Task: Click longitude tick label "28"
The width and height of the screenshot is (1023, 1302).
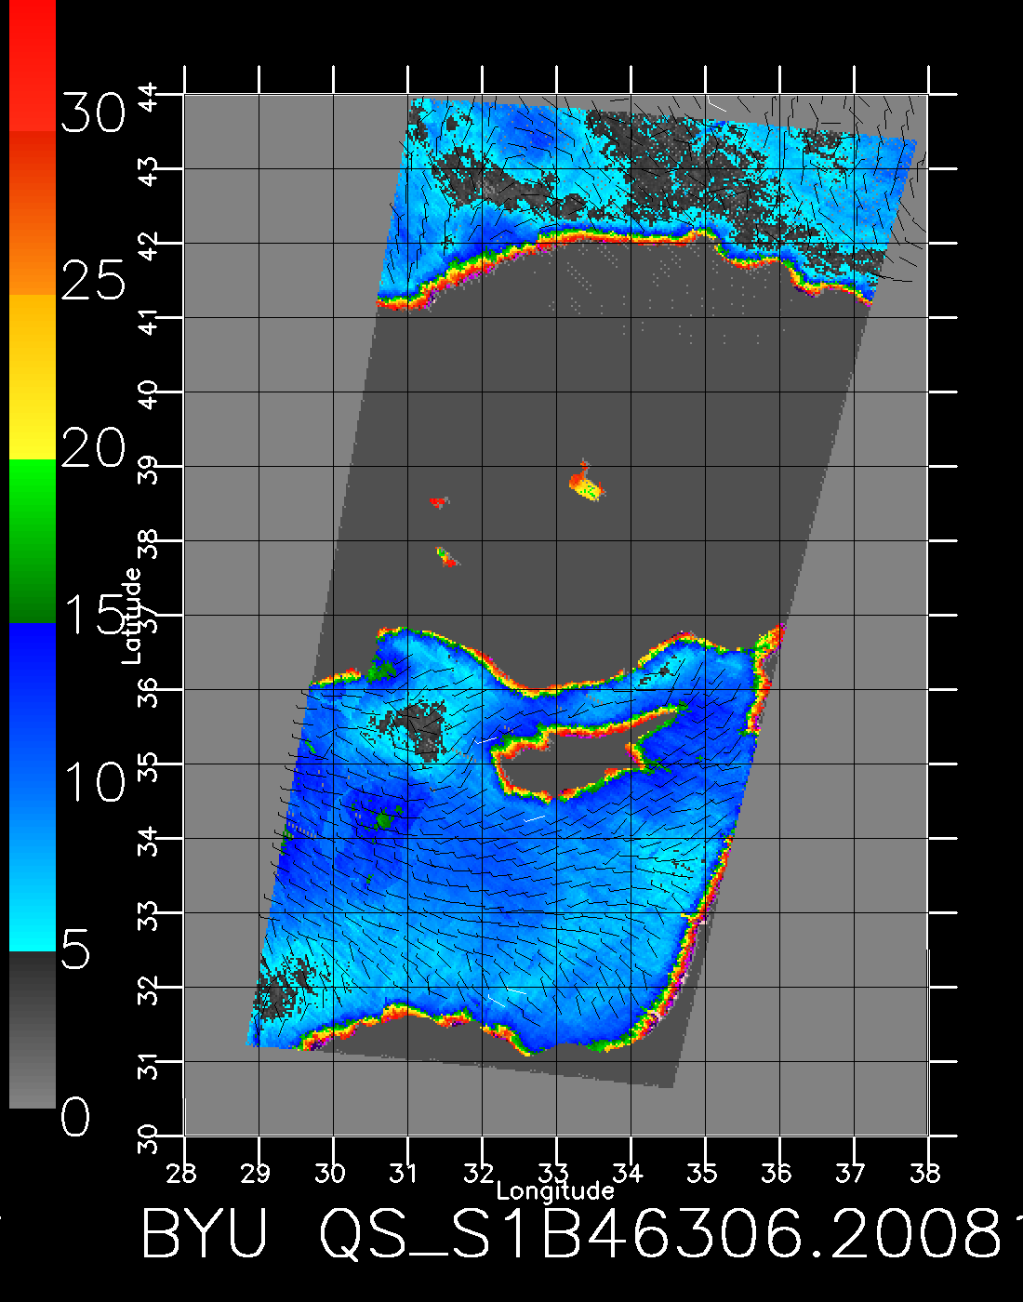Action: click(181, 1172)
